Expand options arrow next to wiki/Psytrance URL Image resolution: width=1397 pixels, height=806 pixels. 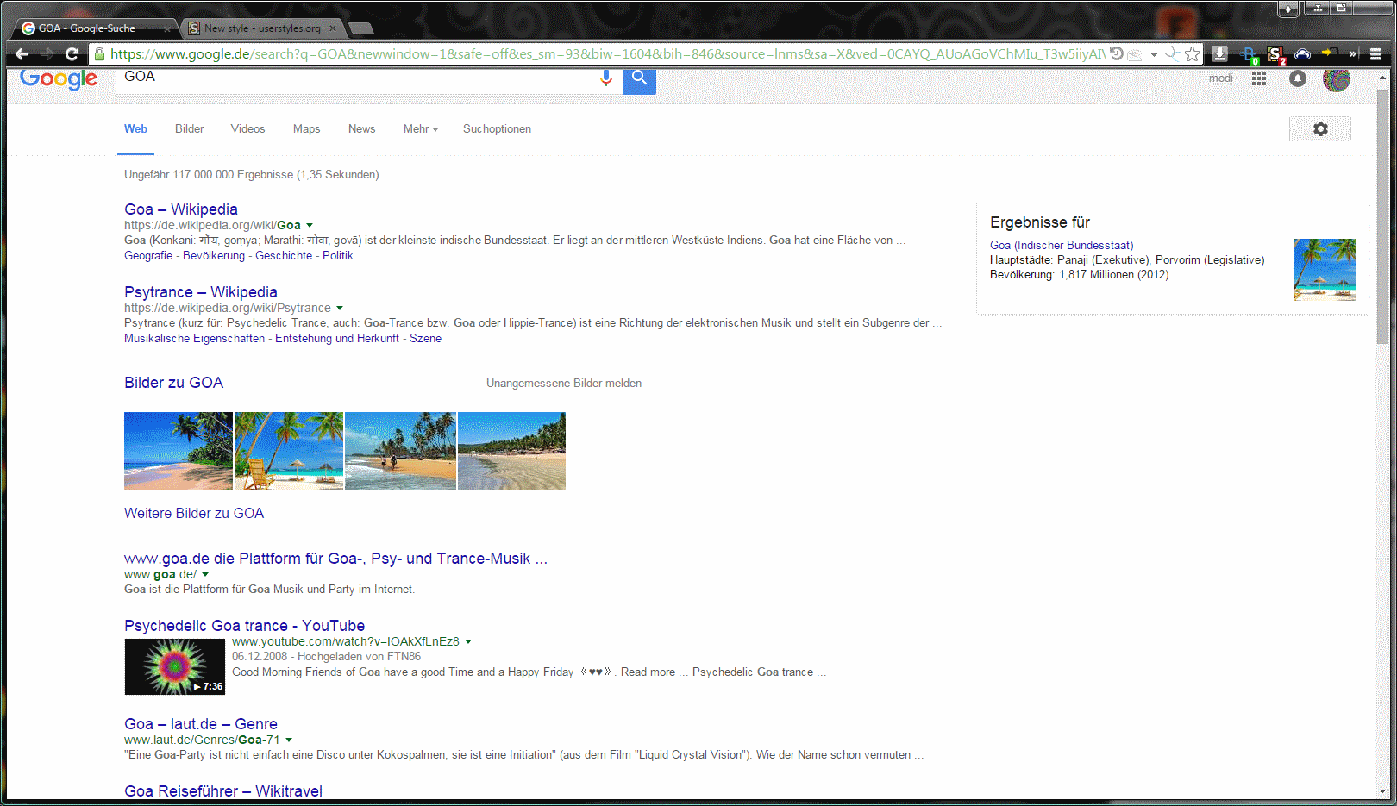coord(340,309)
